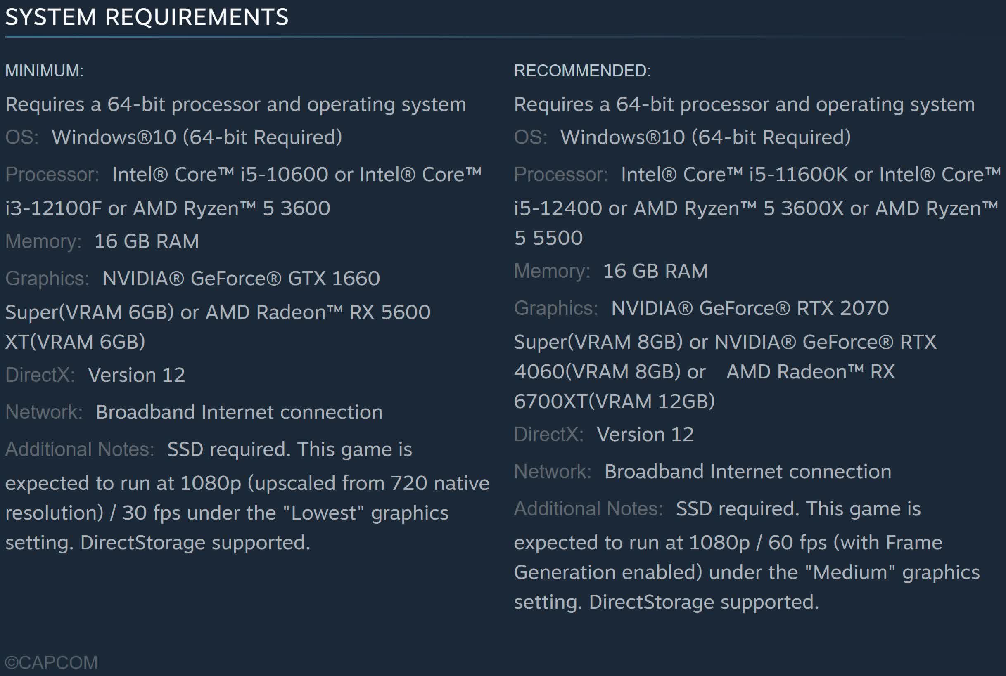Click the RECOMMENDED label
Screen dimensions: 1006x676
582,71
